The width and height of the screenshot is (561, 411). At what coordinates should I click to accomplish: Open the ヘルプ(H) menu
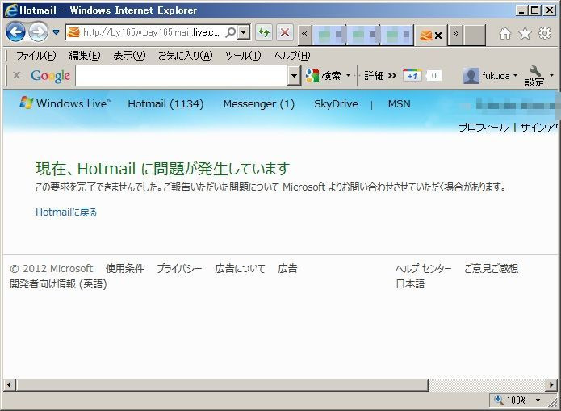tap(292, 56)
